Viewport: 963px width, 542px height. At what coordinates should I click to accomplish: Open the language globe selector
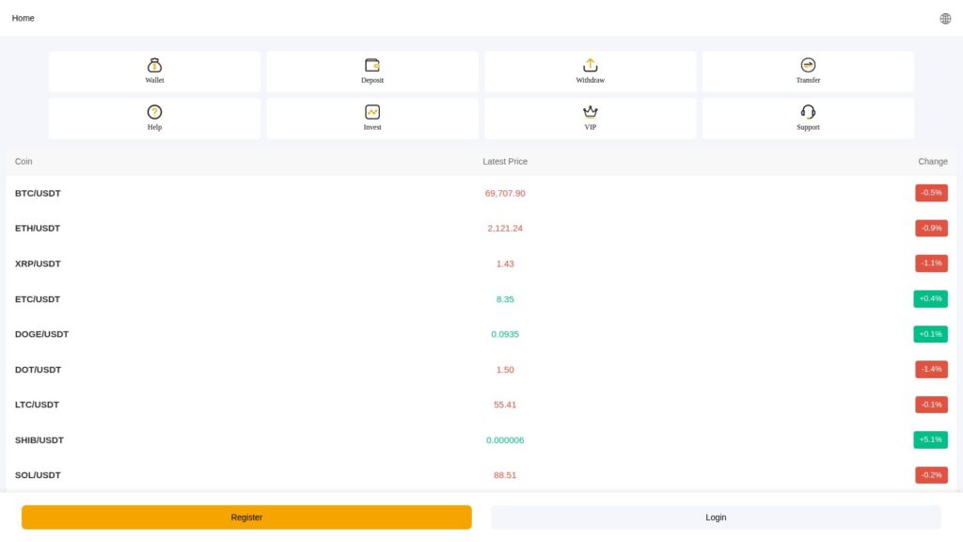point(945,18)
